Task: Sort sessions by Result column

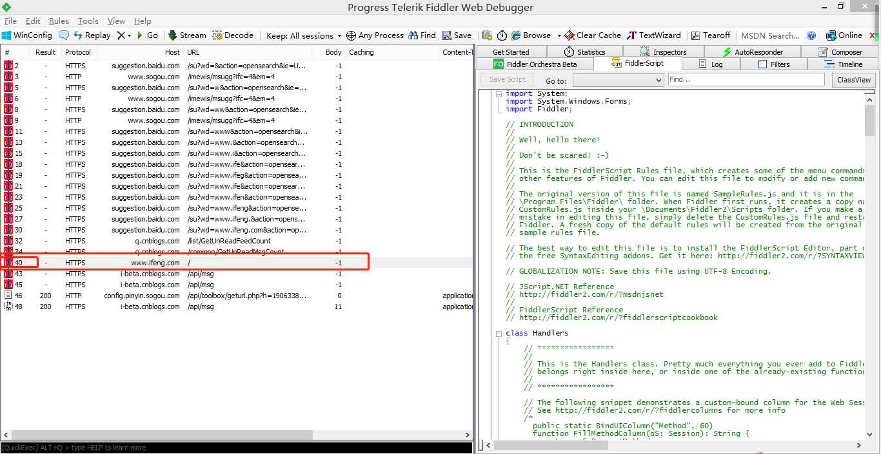Action: point(45,52)
